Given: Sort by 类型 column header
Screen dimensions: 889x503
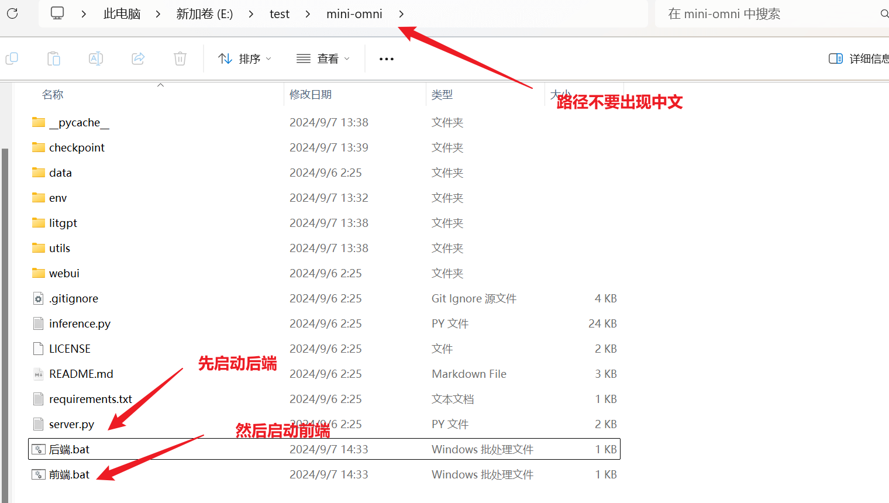Looking at the screenshot, I should click(x=442, y=95).
